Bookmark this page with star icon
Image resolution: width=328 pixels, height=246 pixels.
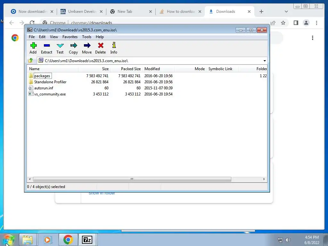pos(283,23)
